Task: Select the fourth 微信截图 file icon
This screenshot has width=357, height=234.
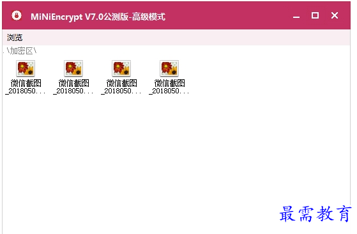Action: pyautogui.click(x=169, y=68)
